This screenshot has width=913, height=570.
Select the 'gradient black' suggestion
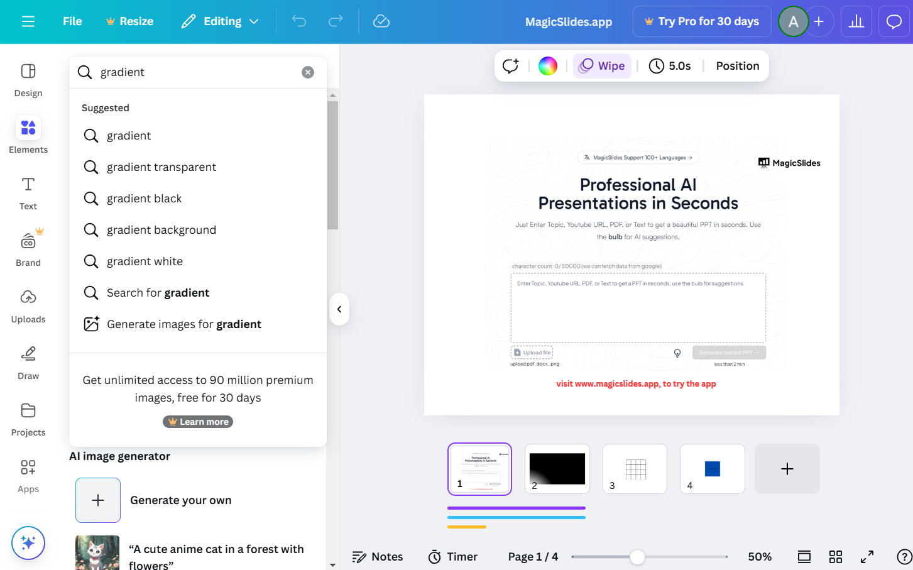198,199
